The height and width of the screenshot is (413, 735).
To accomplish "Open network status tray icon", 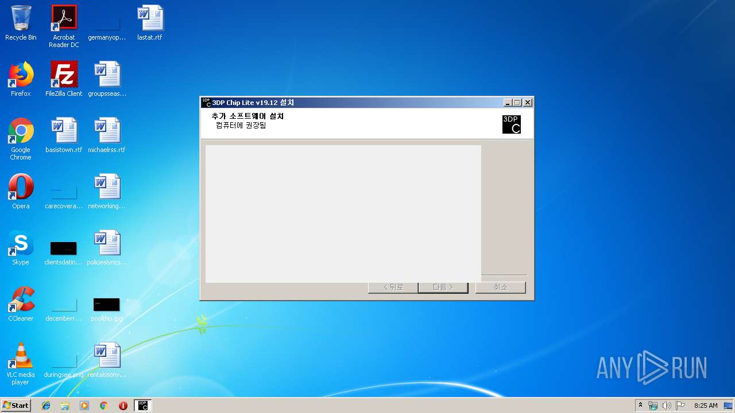I will click(x=653, y=406).
